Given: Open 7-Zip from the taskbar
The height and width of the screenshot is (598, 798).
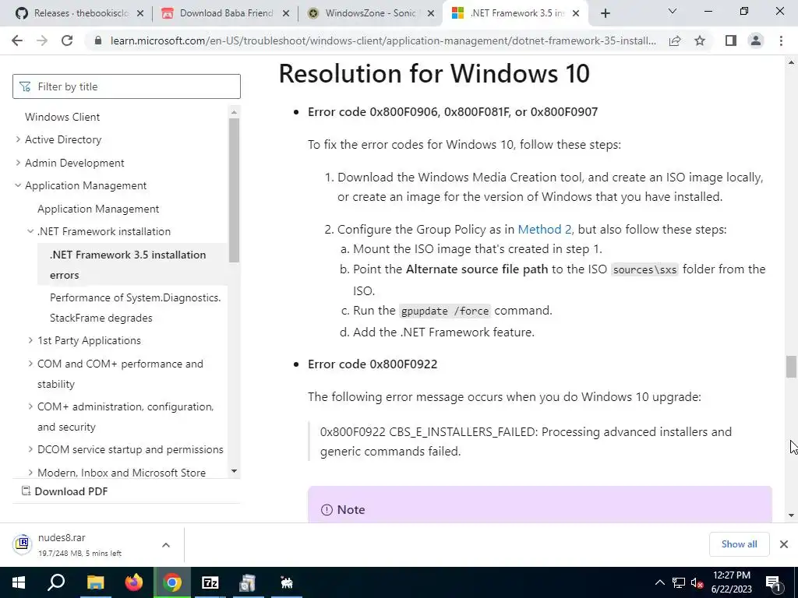Looking at the screenshot, I should coord(210,582).
